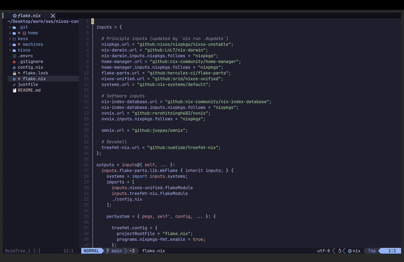404x262 pixels.
Task: Click the tree root path ~/Desktop/work/oss
Action: (x=43, y=21)
